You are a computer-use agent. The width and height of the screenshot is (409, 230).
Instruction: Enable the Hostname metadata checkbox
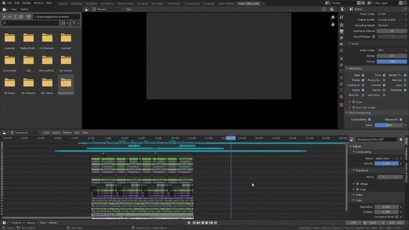pos(363,85)
